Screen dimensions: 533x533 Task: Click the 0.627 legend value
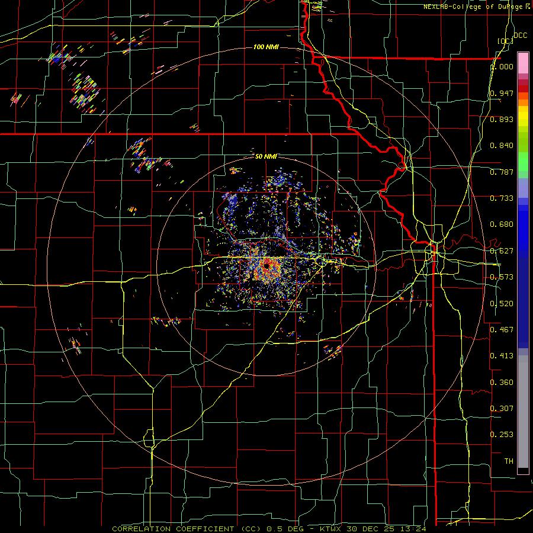coord(502,251)
